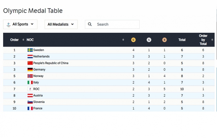Open the All Sports dropdown
The width and height of the screenshot is (217, 138).
click(20, 24)
